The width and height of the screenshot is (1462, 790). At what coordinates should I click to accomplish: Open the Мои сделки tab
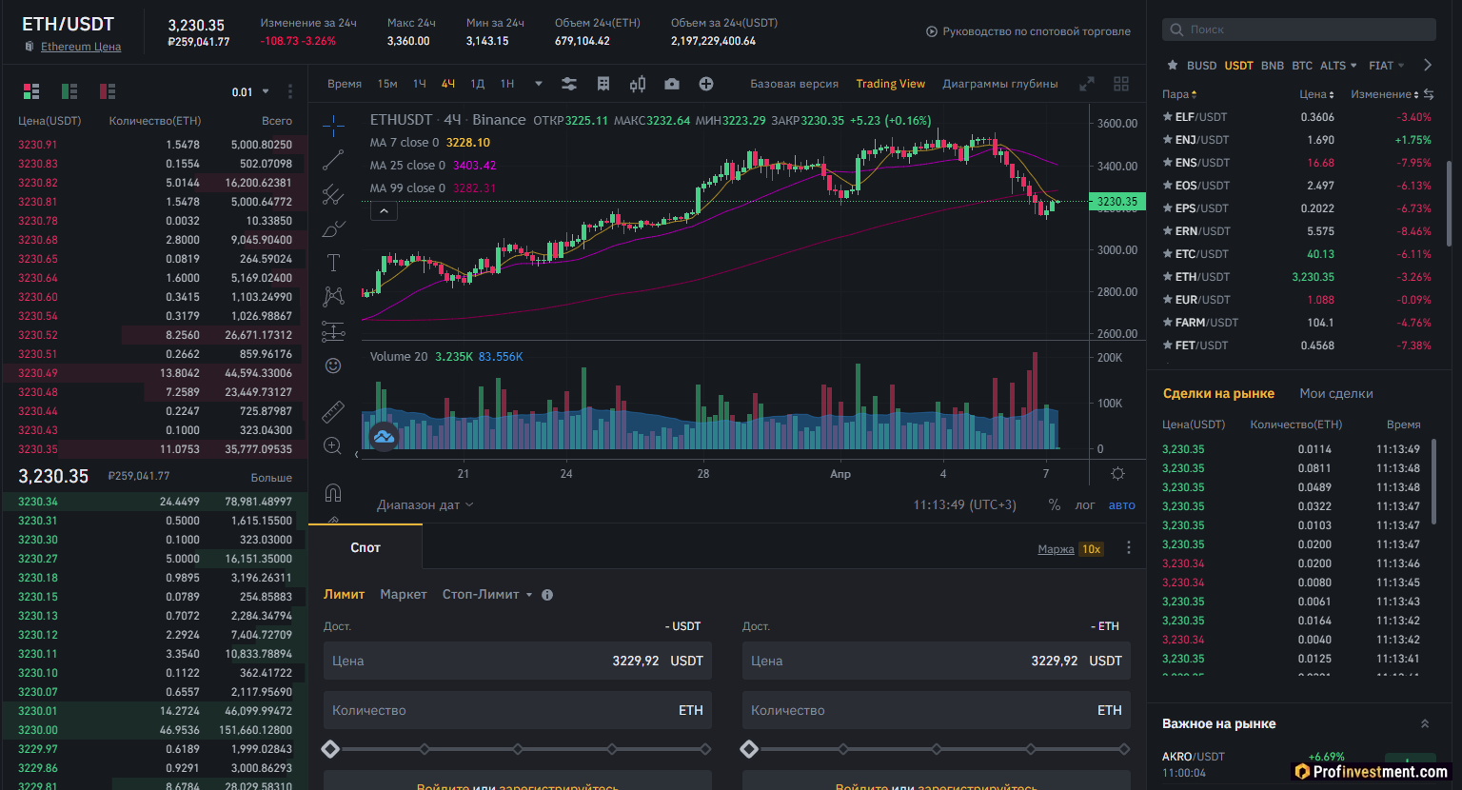coord(1336,393)
